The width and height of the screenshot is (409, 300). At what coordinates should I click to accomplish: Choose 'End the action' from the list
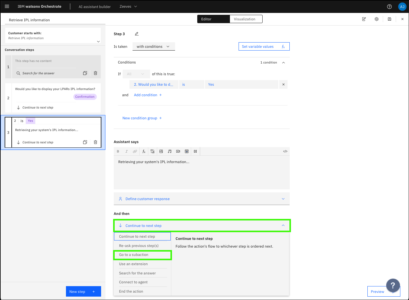(x=131, y=291)
